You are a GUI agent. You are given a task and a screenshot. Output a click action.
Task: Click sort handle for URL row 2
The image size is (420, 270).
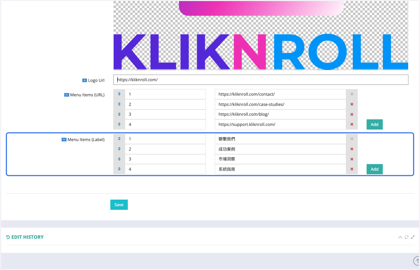point(119,104)
